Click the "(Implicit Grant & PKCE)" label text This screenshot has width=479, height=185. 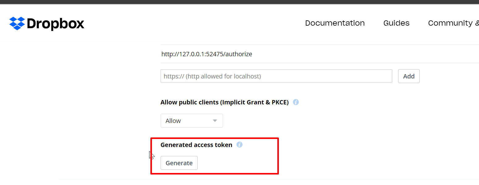pos(254,103)
